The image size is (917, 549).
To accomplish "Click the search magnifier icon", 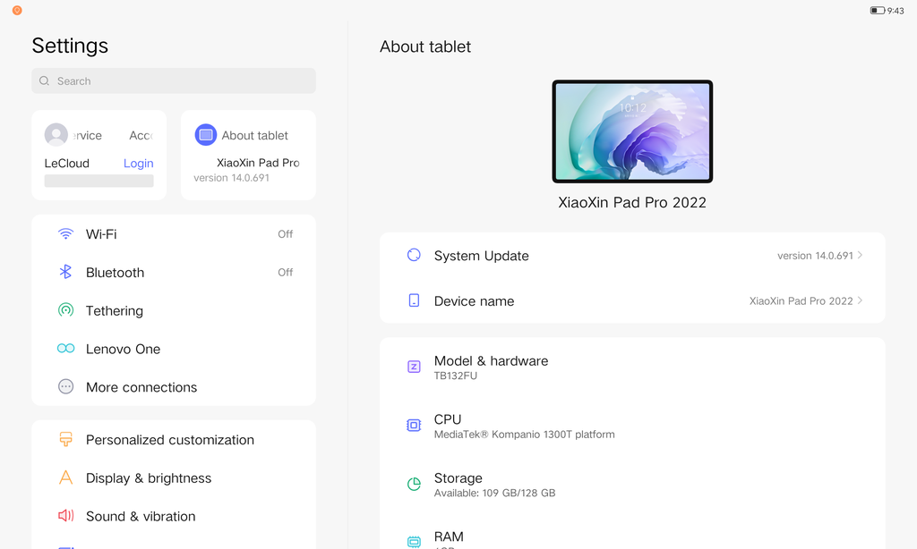I will click(45, 80).
